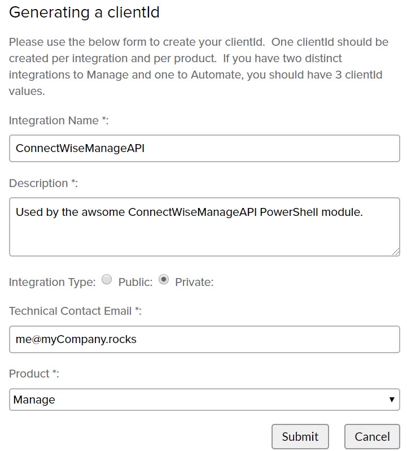Viewport: 407px width, 451px height.
Task: Select the Public integration type radio
Action: click(x=107, y=279)
